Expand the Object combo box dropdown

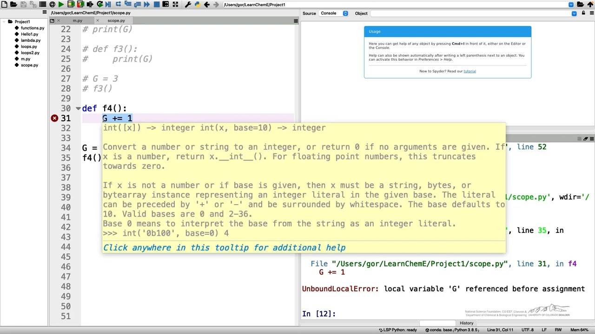click(x=574, y=13)
